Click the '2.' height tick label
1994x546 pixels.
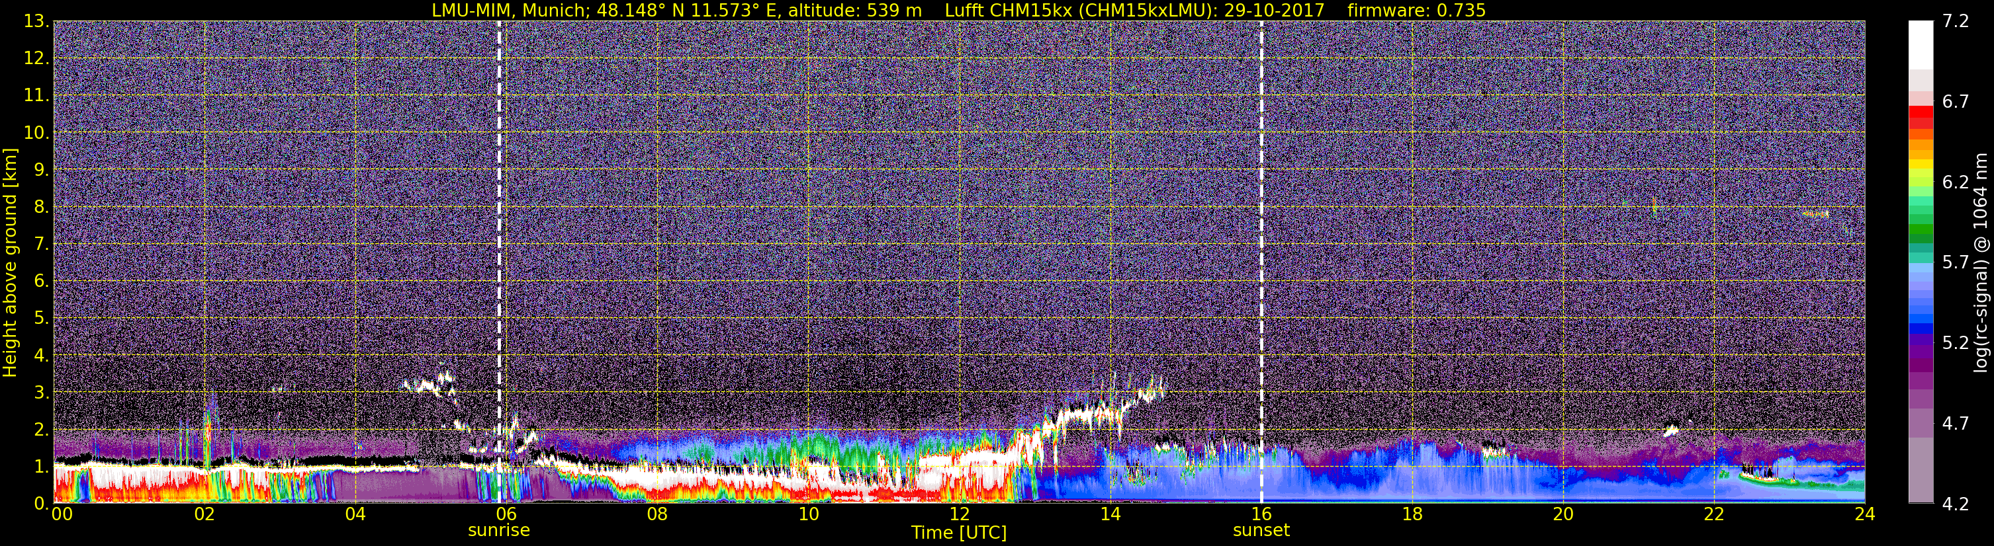40,429
